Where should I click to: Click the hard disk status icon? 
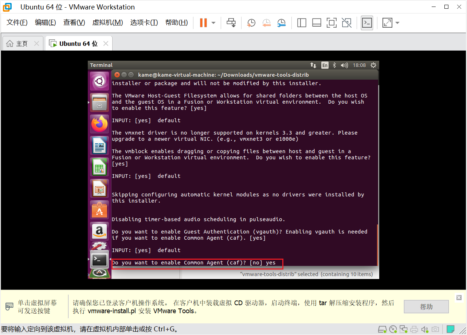pyautogui.click(x=382, y=330)
